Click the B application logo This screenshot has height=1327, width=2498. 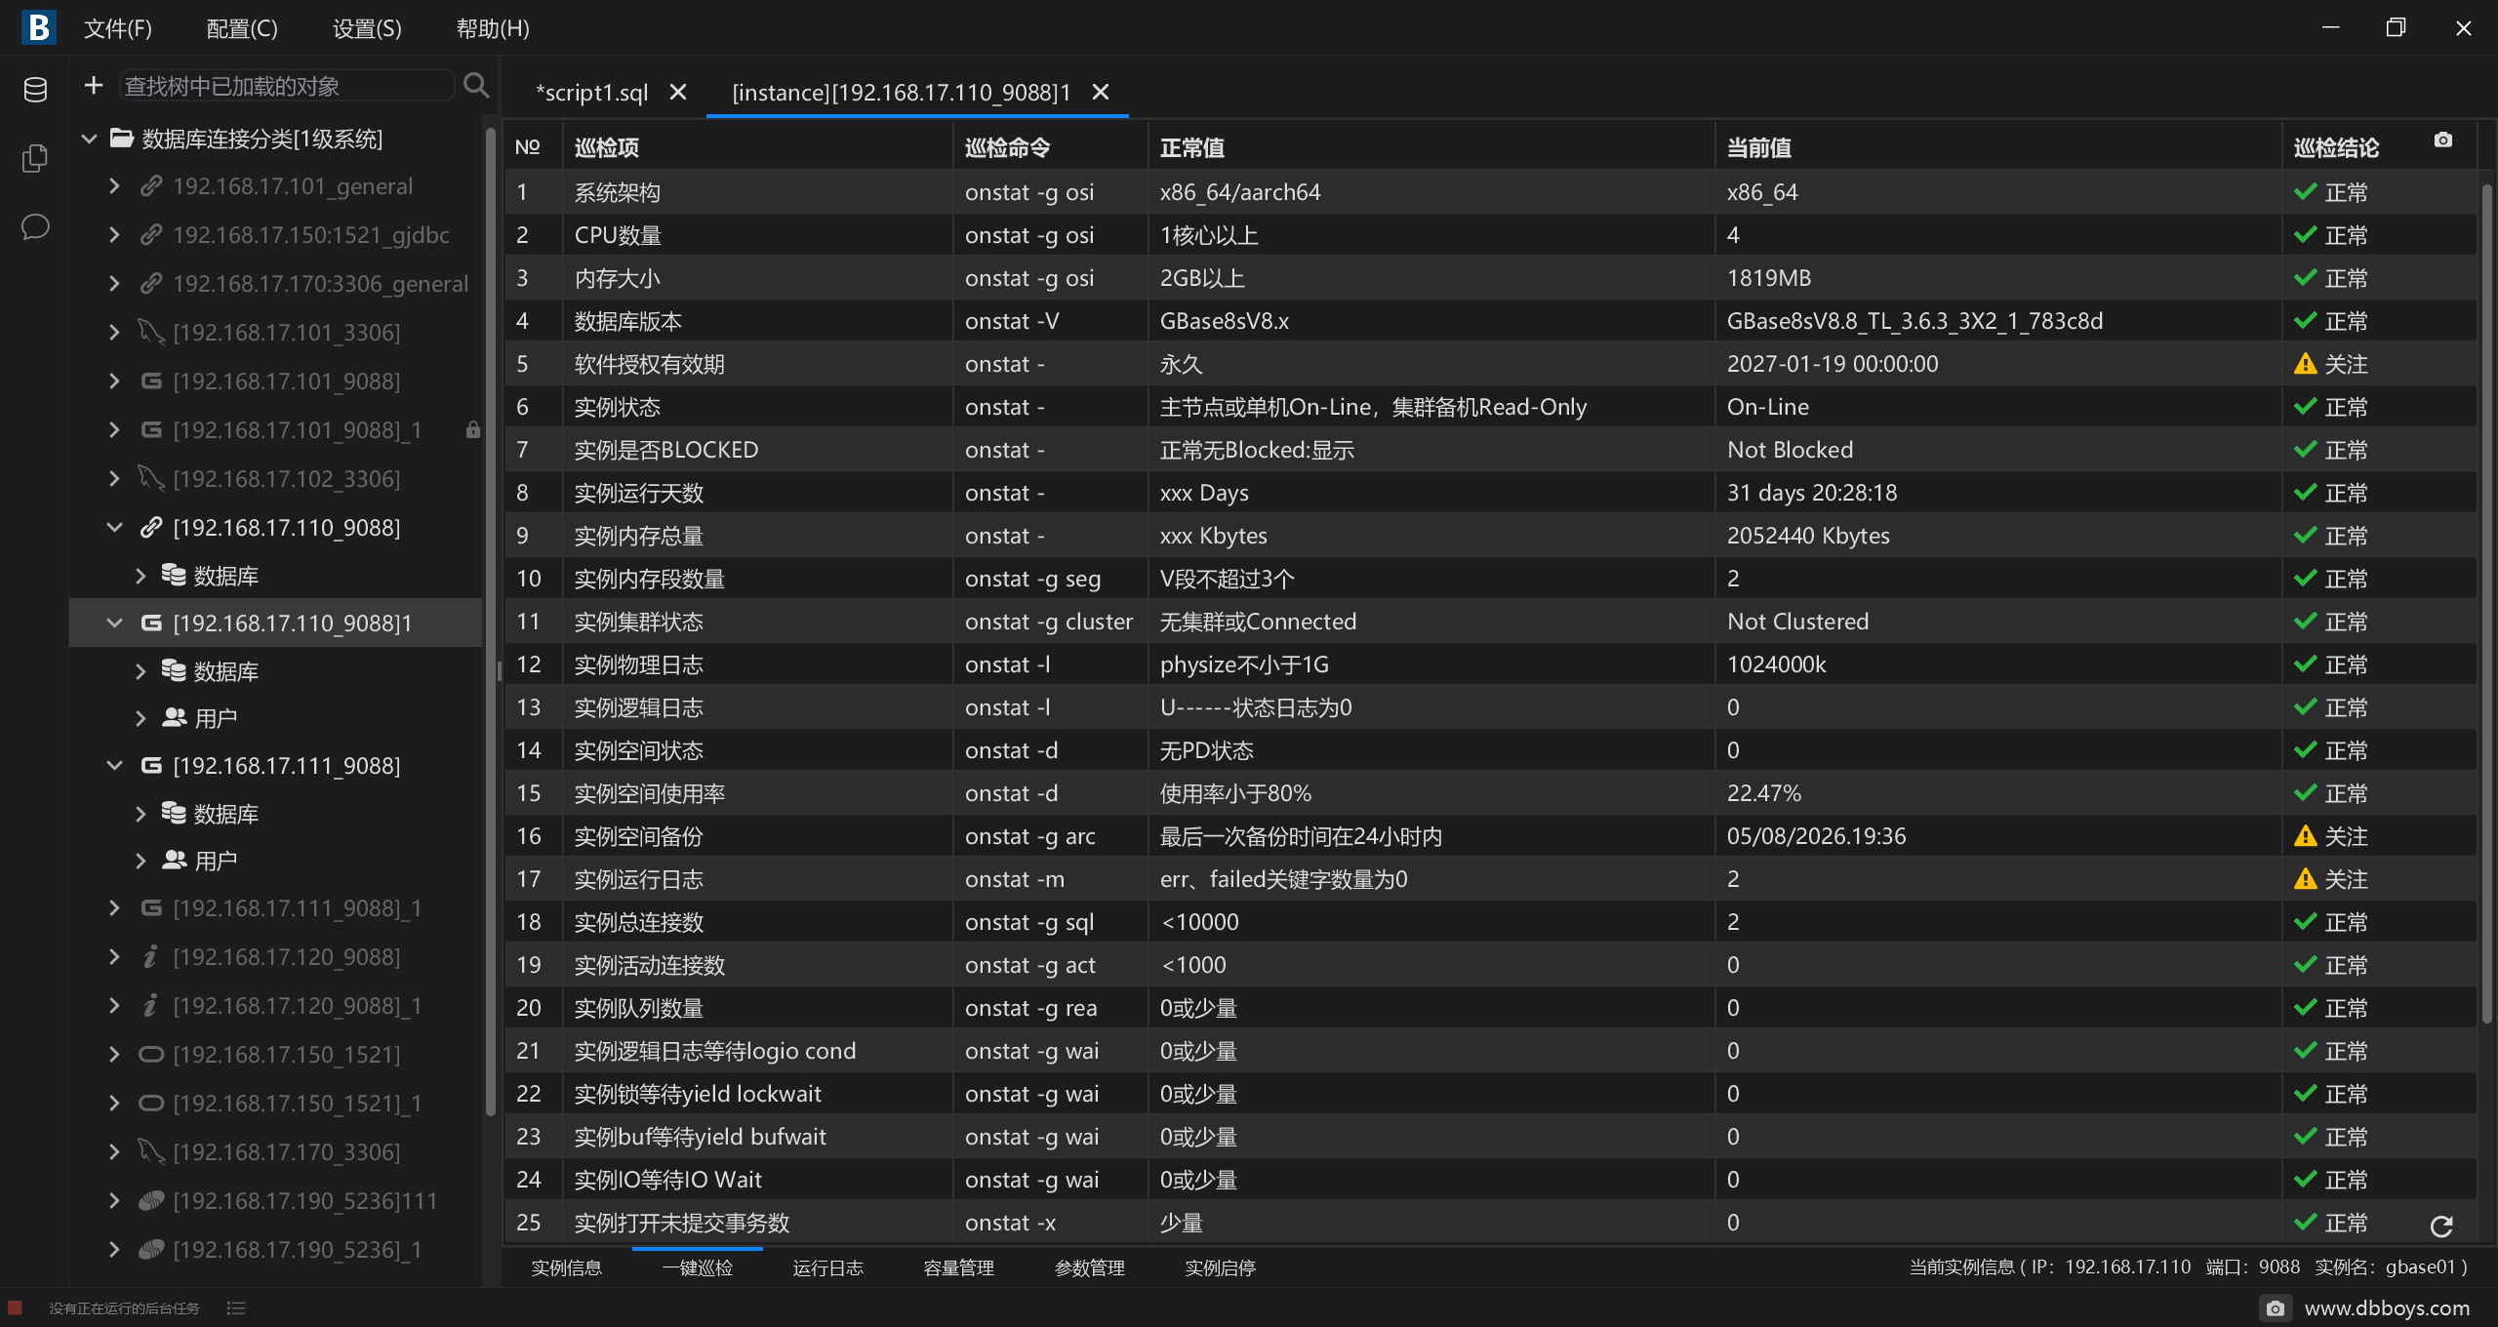click(39, 27)
